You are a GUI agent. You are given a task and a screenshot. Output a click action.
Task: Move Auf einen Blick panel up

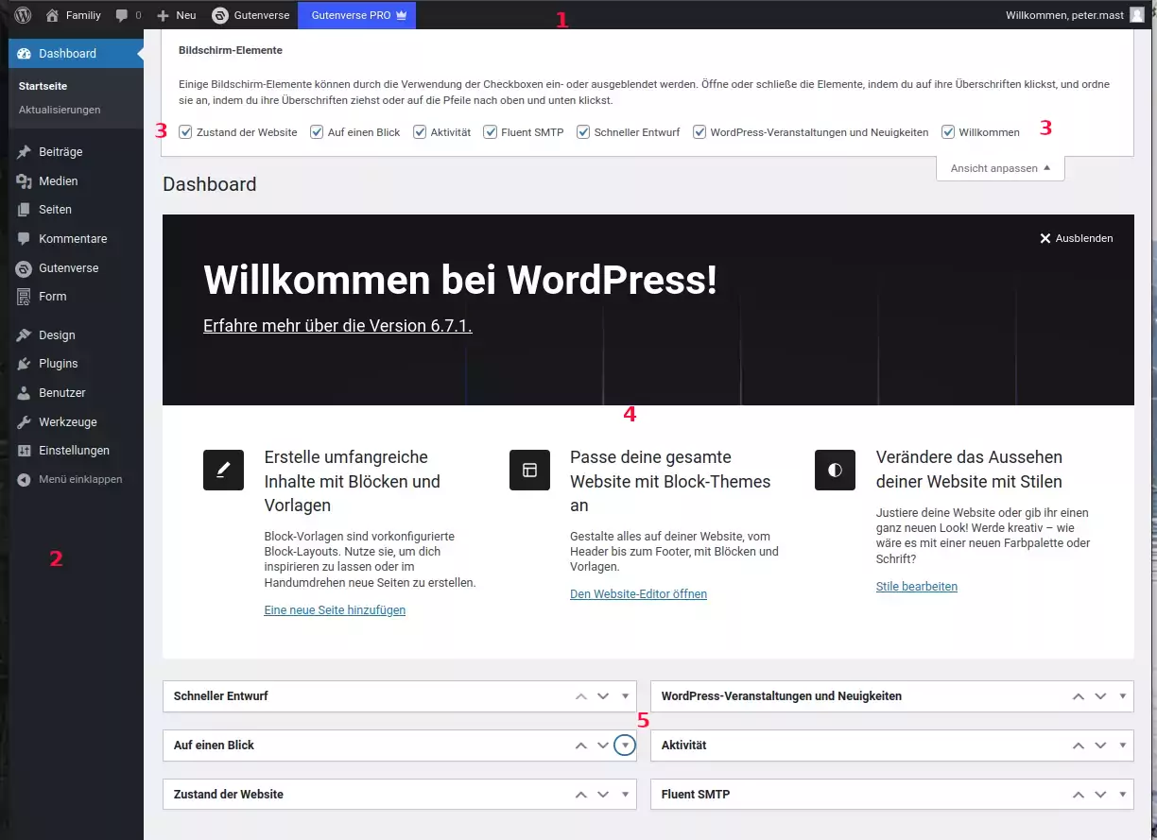point(581,746)
